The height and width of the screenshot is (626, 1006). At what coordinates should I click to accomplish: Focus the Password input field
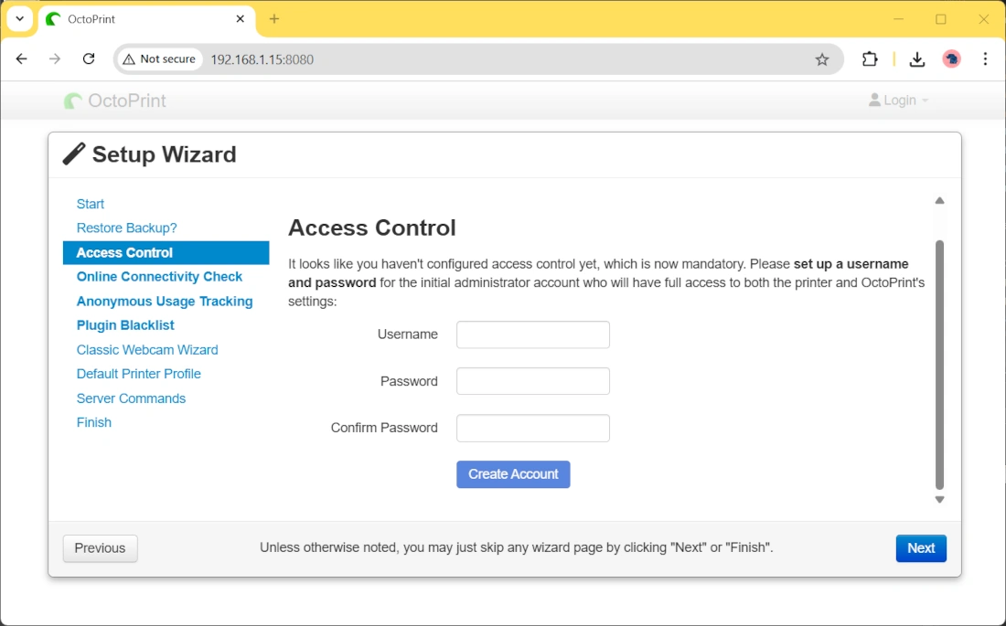click(x=533, y=381)
